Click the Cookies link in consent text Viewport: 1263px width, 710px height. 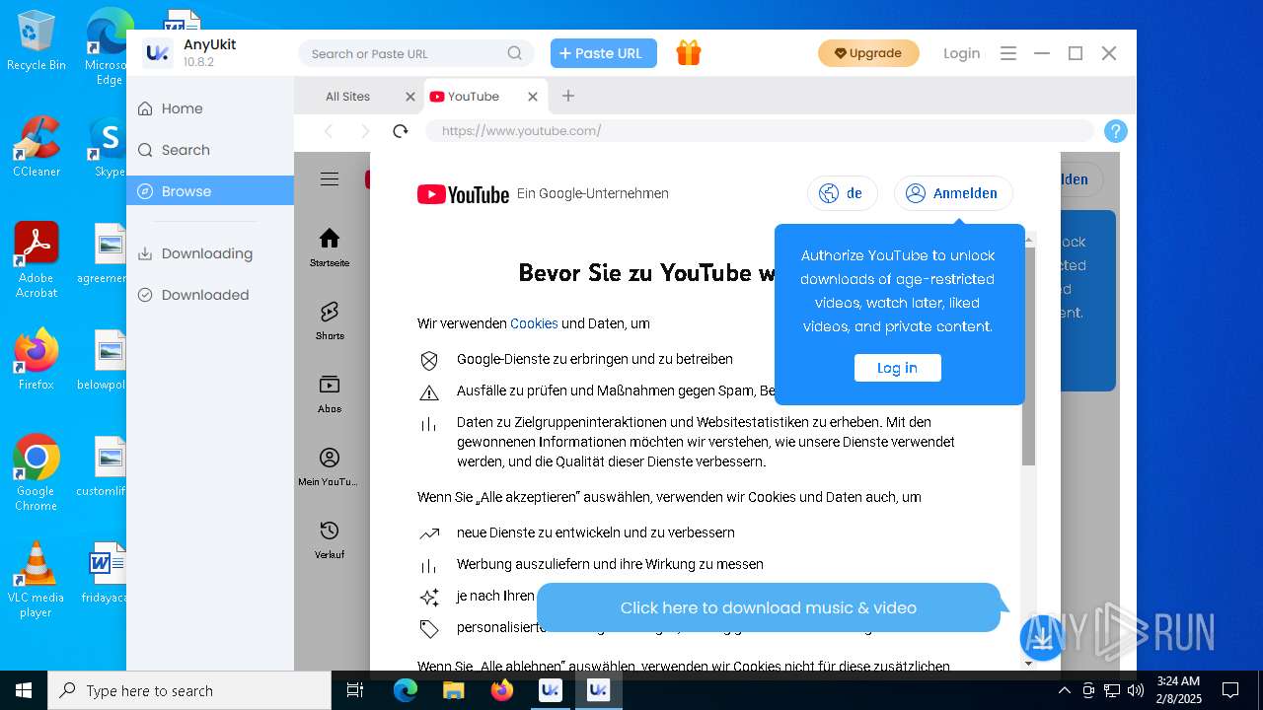point(534,323)
